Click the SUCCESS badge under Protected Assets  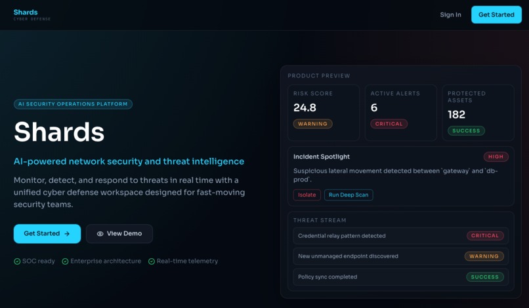point(466,131)
